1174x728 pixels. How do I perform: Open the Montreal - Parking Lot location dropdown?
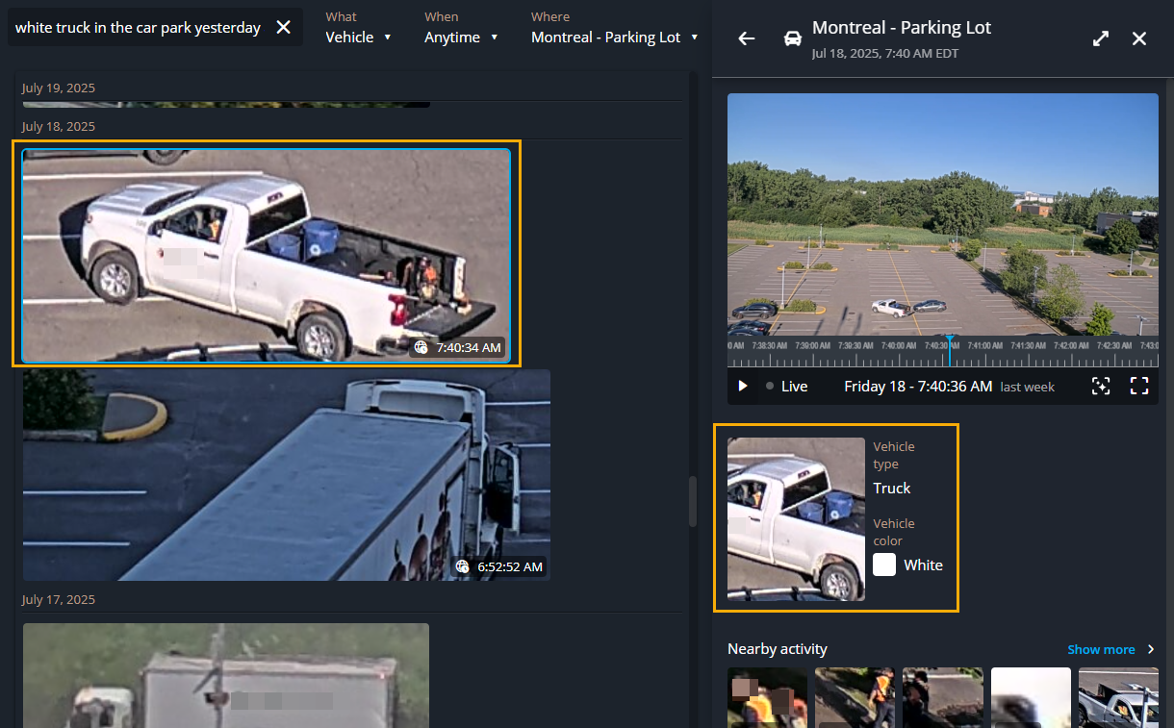pos(613,37)
